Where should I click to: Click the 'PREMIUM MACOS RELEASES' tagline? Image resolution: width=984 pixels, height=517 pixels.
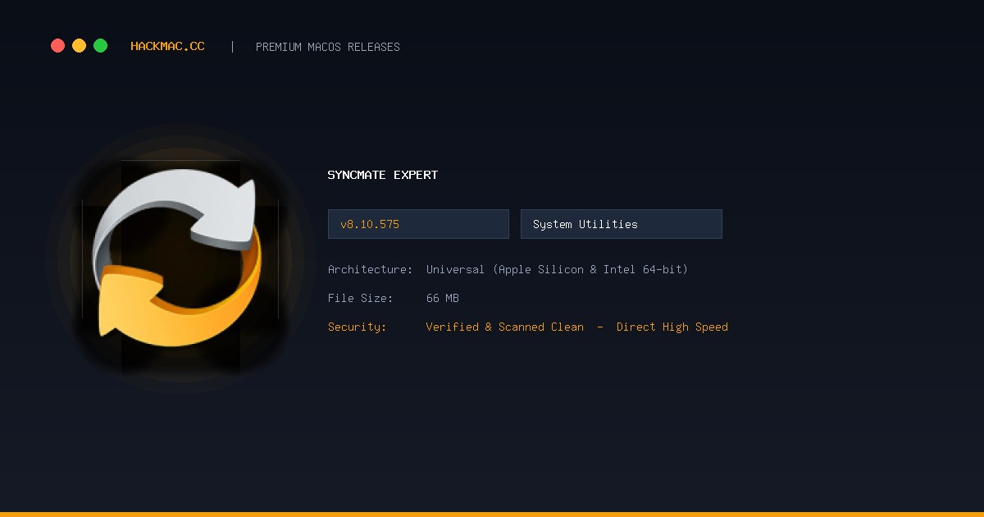pyautogui.click(x=328, y=47)
